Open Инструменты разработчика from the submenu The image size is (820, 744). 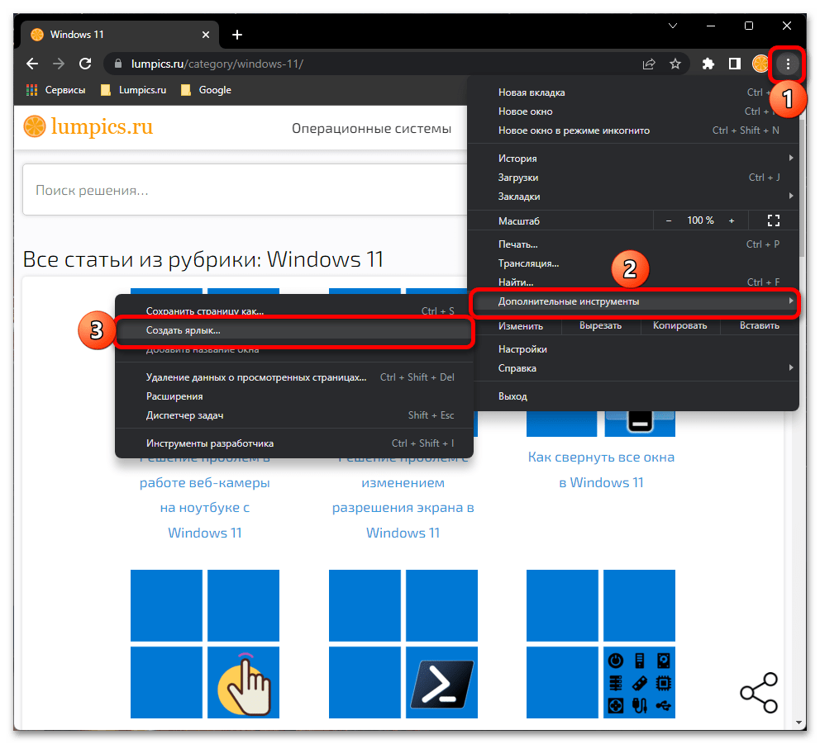click(294, 443)
